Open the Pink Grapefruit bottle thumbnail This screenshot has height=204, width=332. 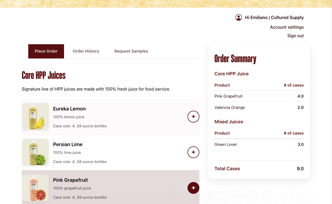point(35,188)
